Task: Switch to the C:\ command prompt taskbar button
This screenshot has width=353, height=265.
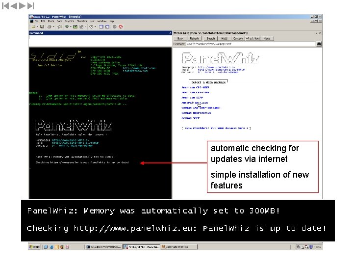Action: click(104, 247)
